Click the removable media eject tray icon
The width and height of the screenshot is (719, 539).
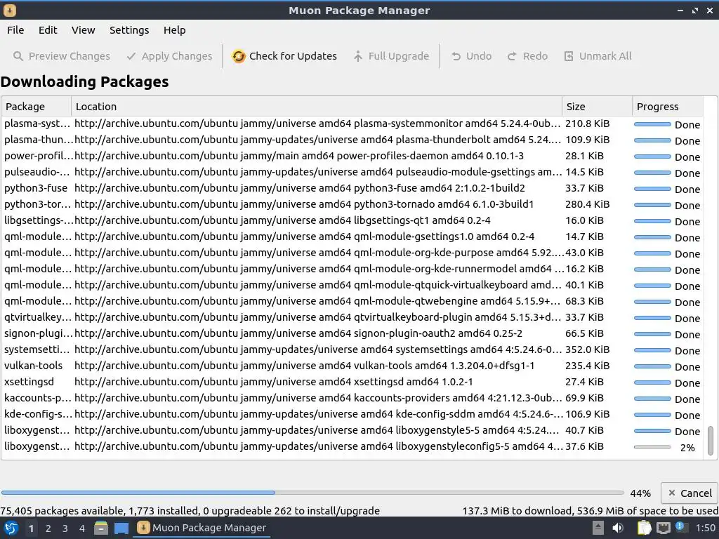[598, 528]
